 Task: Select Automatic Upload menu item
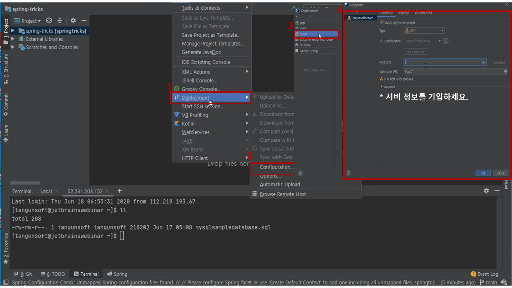[x=306, y=184]
